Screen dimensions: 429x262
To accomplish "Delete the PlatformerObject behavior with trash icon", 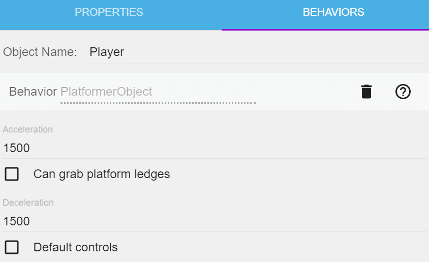I will coord(366,92).
